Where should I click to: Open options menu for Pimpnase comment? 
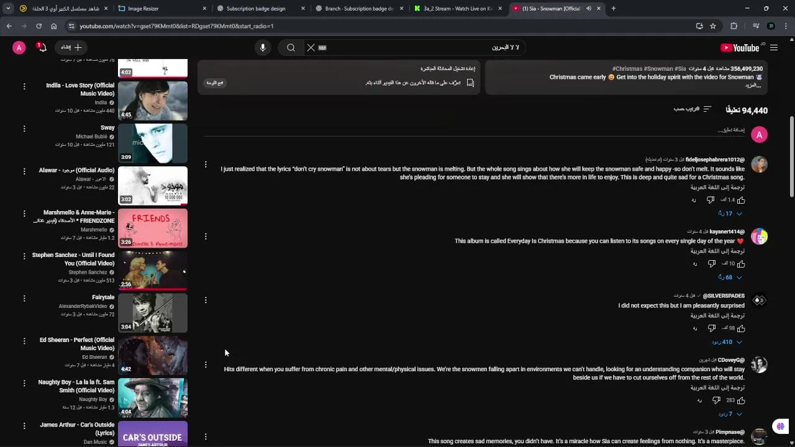click(206, 436)
